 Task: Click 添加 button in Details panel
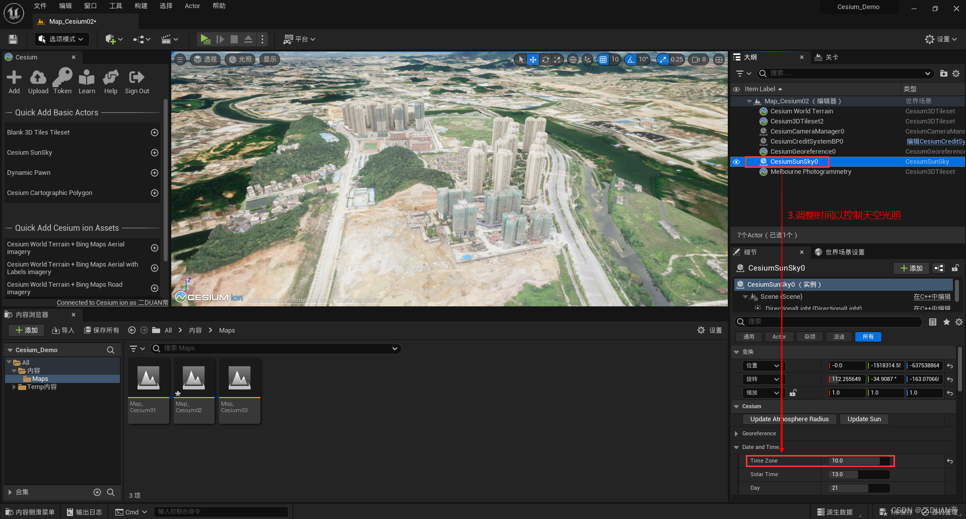912,268
